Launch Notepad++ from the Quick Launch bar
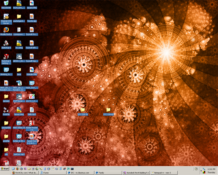 [53, 169]
